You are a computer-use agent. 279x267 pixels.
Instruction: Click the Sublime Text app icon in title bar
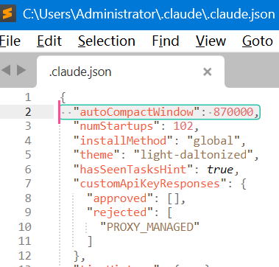(x=7, y=14)
